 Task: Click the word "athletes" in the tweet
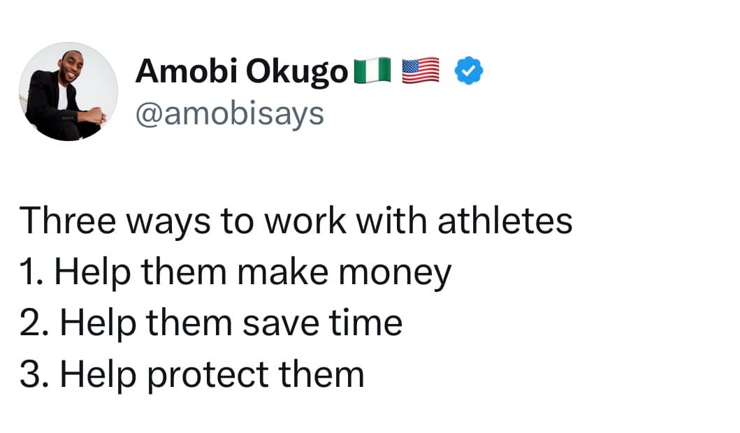point(505,221)
